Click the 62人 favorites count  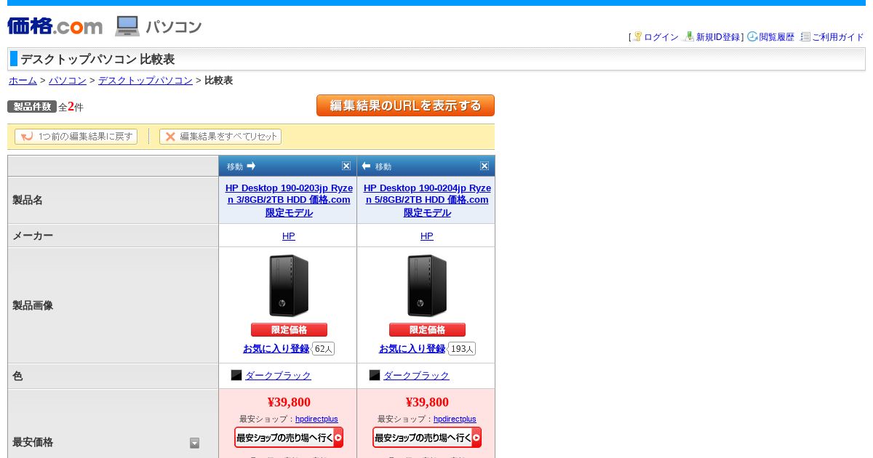(324, 349)
